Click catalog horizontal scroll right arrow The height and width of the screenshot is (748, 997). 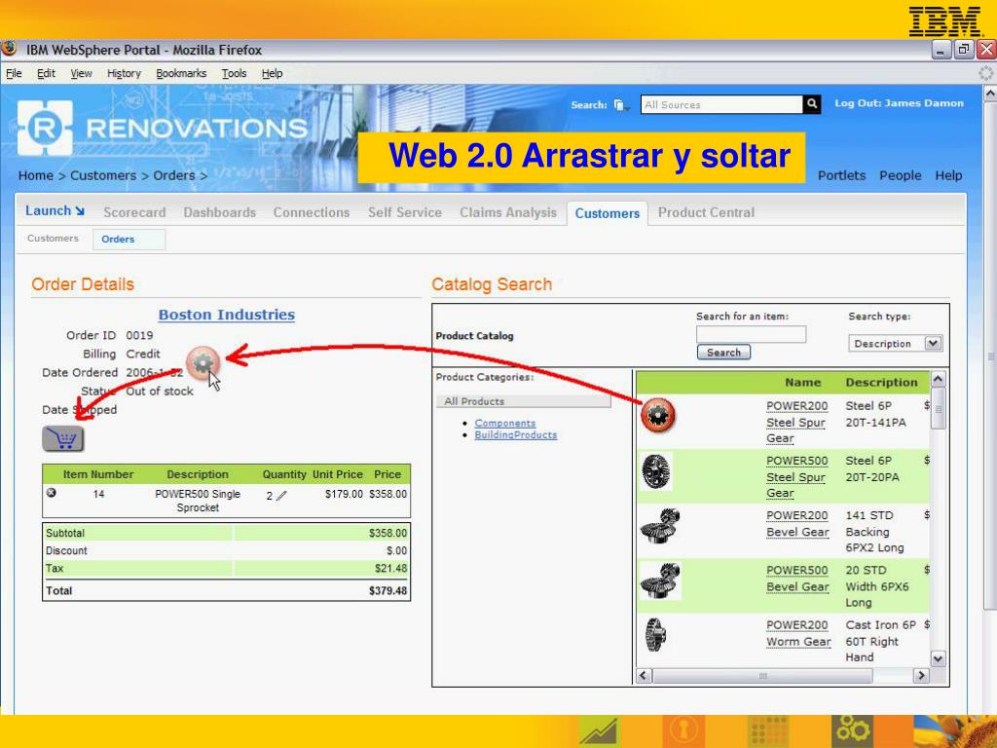coord(921,676)
